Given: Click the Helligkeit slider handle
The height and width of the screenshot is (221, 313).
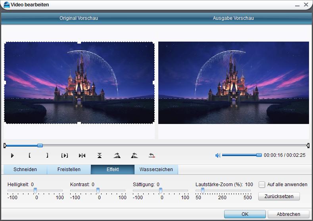Looking at the screenshot, I should coord(35,191).
